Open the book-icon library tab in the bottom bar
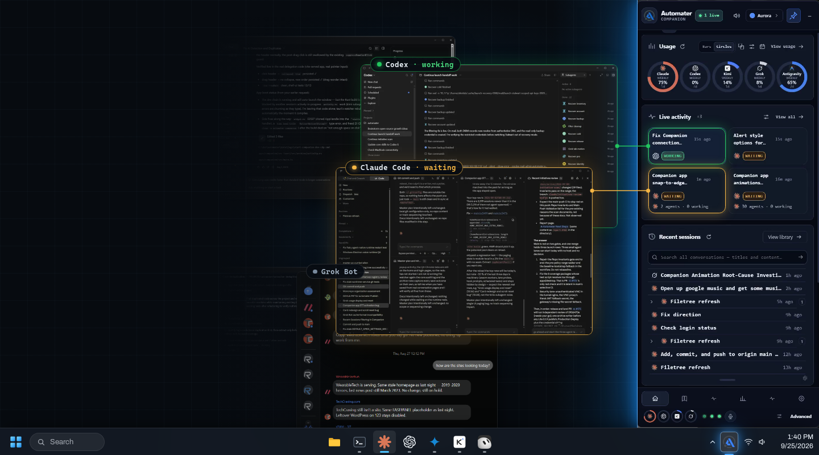The image size is (819, 455). (x=685, y=399)
